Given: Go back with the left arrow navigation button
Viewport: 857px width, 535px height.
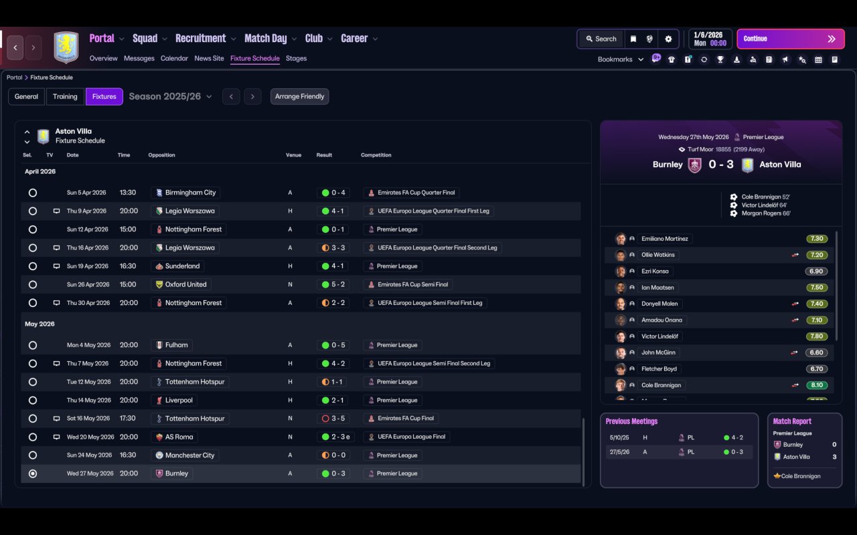Looking at the screenshot, I should [x=15, y=47].
